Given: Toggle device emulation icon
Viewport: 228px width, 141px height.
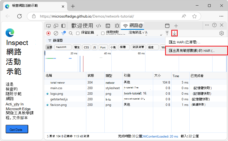Looking at the screenshot, I should pyautogui.click(x=56, y=26).
